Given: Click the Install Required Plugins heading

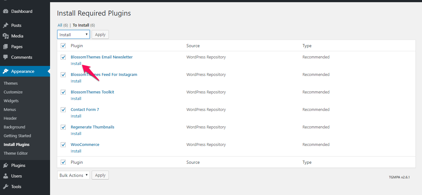Looking at the screenshot, I should click(x=94, y=13).
